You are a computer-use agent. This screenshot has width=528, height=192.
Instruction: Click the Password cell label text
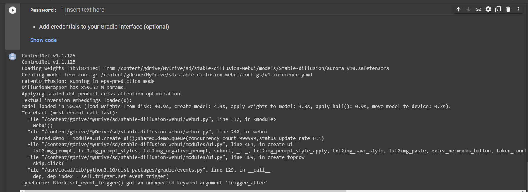point(43,10)
